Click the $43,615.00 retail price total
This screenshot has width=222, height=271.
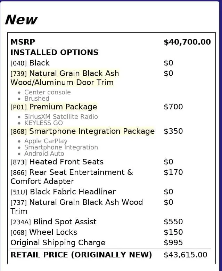(x=185, y=255)
